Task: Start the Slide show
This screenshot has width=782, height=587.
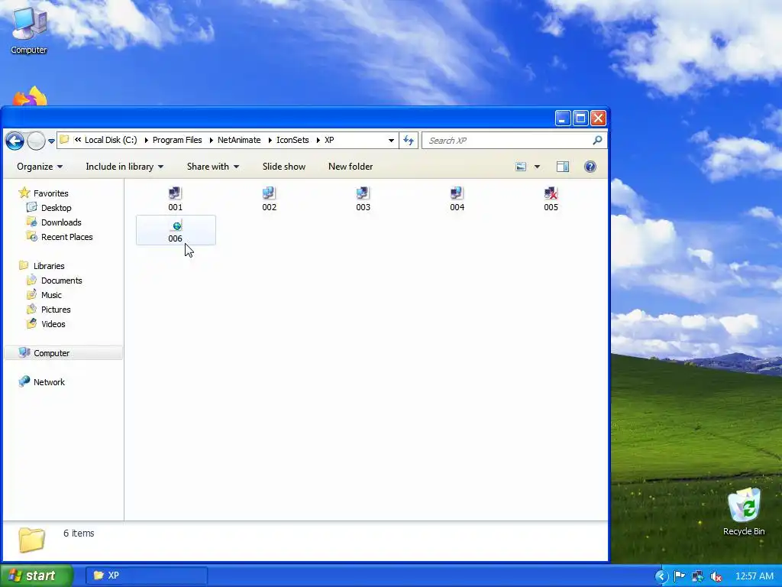Action: [x=284, y=167]
